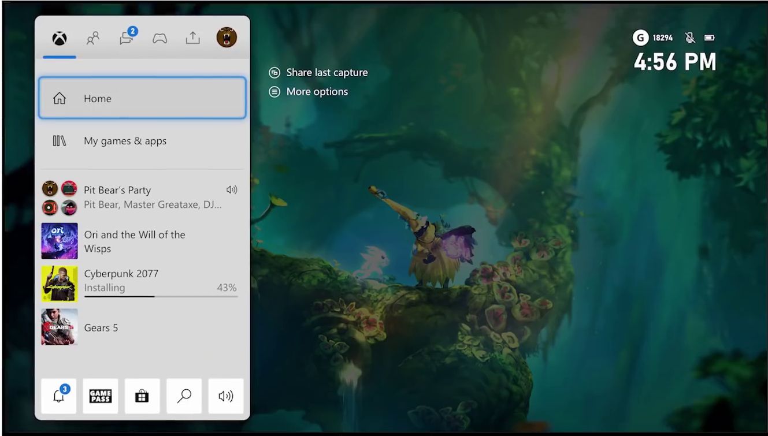This screenshot has height=436, width=768.
Task: Open the People tab
Action: 93,38
